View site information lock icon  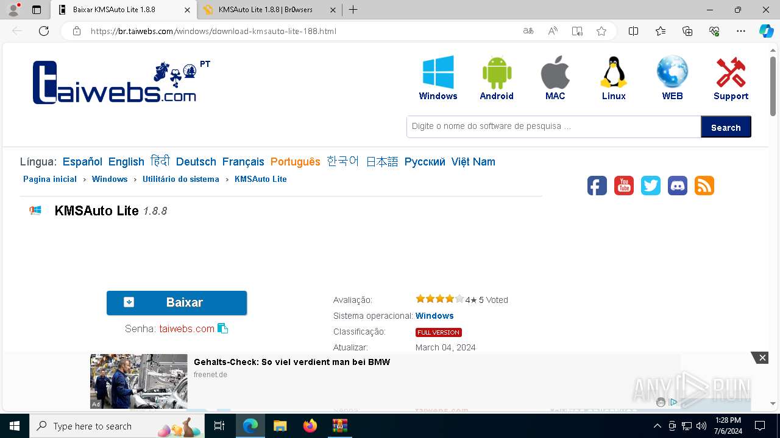77,31
